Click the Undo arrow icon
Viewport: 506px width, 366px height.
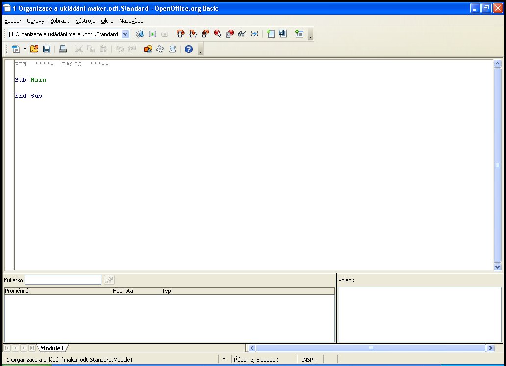tap(120, 49)
